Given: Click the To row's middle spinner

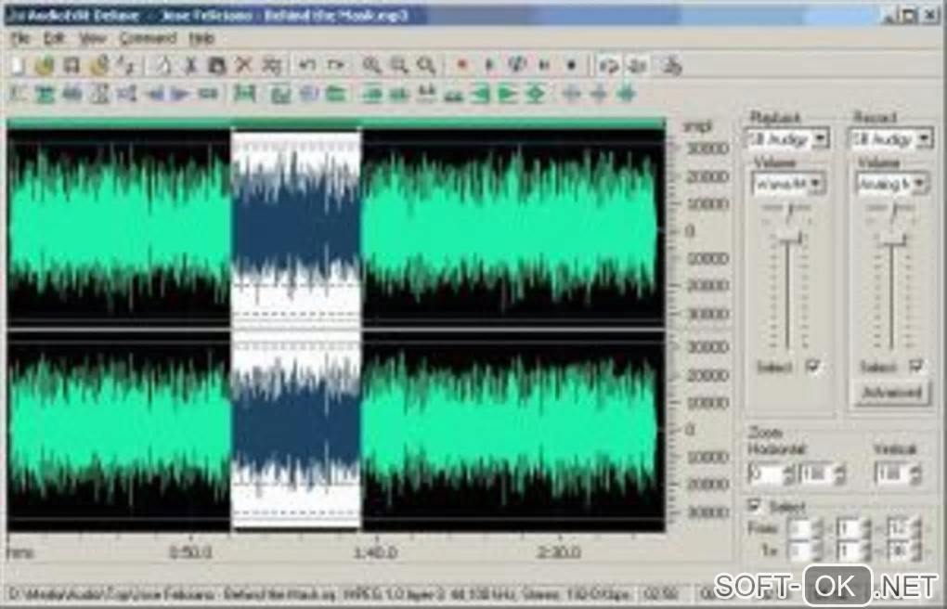Looking at the screenshot, I should point(866,551).
